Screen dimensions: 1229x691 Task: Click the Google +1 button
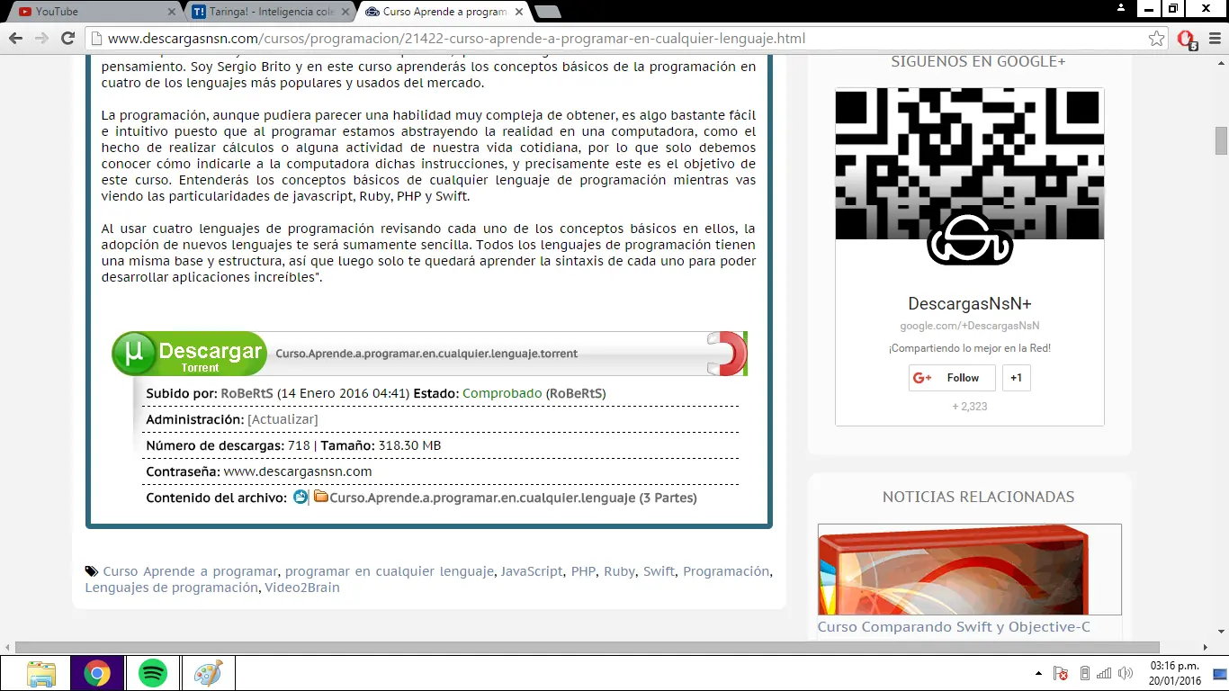[x=1016, y=378]
